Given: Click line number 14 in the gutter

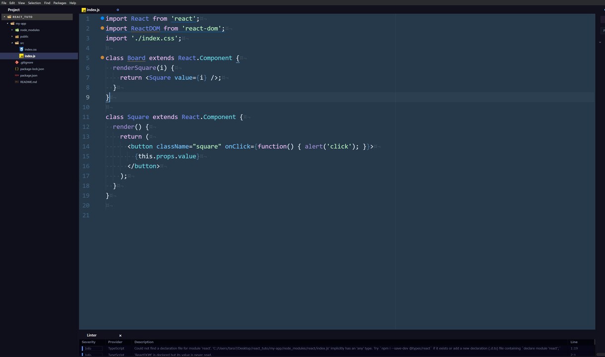Looking at the screenshot, I should (86, 146).
